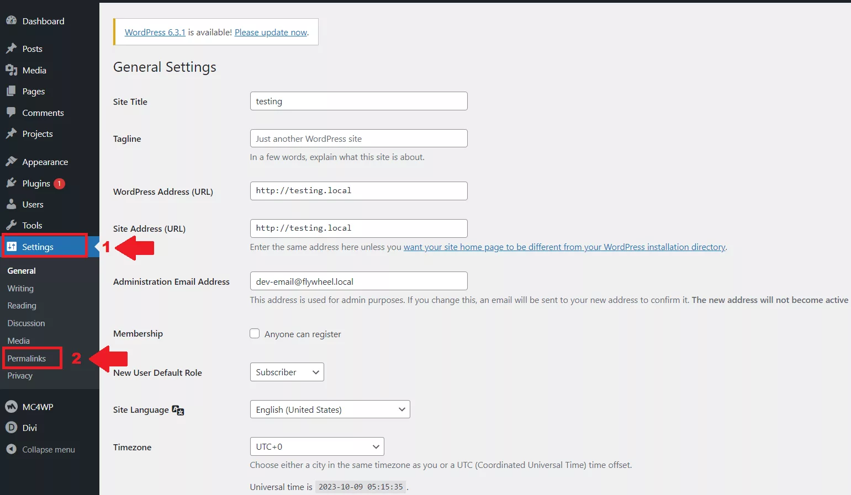Click the Plugins update count badge
Screen dimensions: 851x495
tap(59, 184)
